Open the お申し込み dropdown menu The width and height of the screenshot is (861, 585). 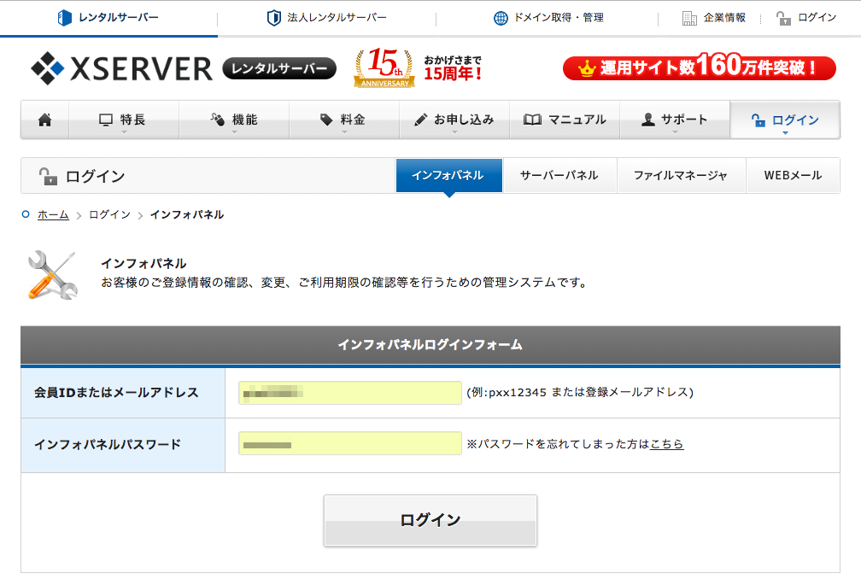click(x=454, y=120)
